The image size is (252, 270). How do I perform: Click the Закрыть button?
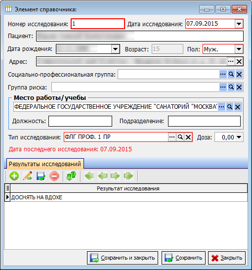tap(227, 258)
